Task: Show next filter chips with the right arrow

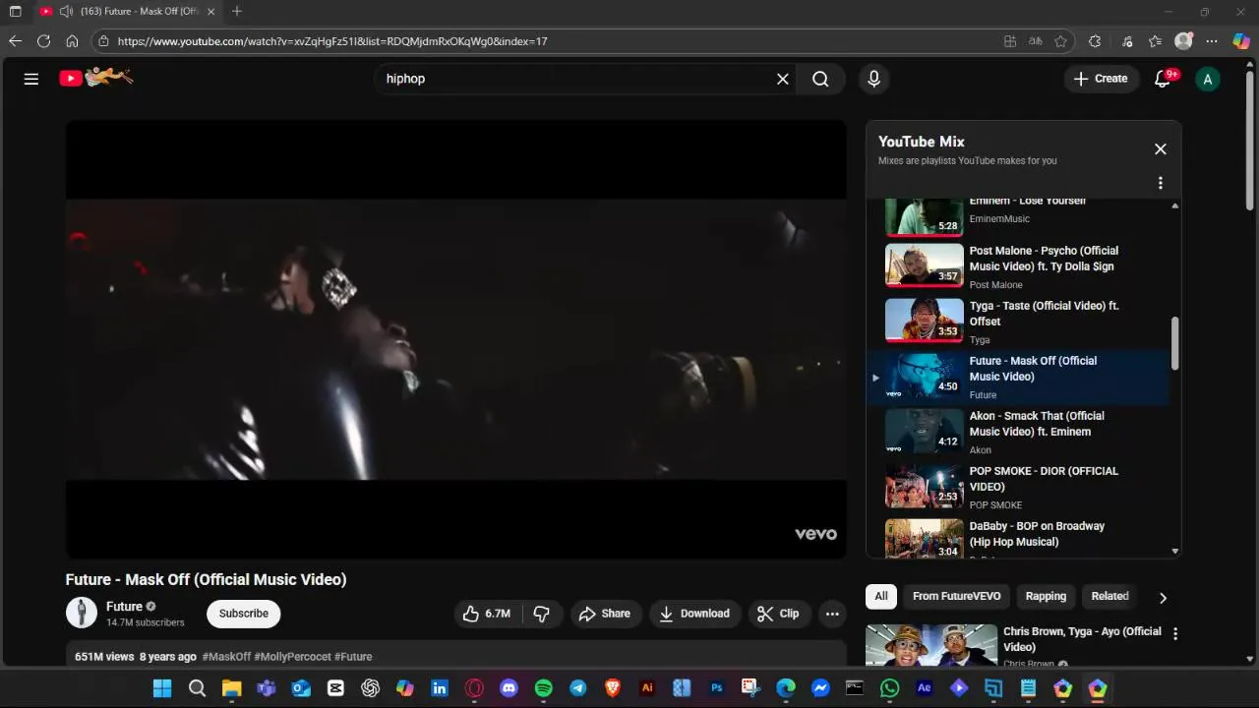Action: point(1163,597)
